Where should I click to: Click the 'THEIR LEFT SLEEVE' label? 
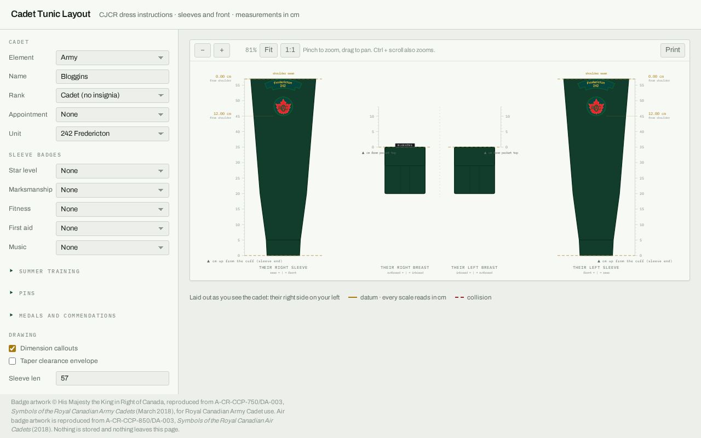(596, 268)
